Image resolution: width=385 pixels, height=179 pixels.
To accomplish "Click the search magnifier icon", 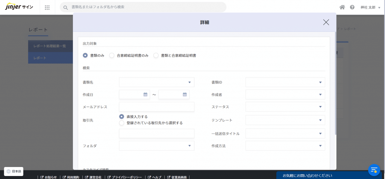I will [66, 7].
